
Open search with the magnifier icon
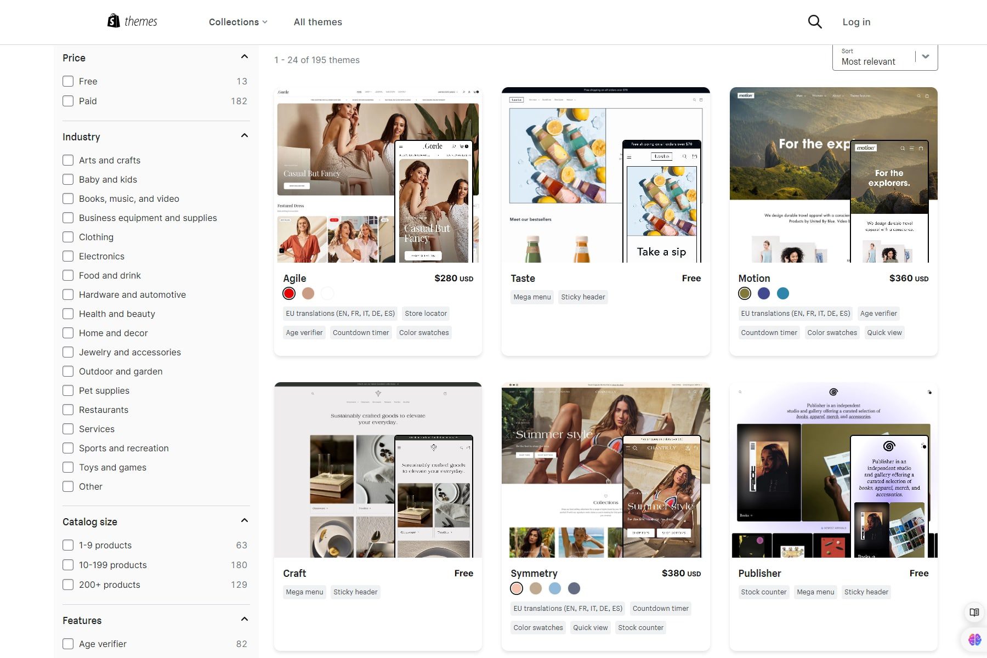tap(815, 21)
